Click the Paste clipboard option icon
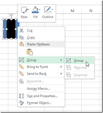The width and height of the screenshot is (103, 113). pos(30,52)
